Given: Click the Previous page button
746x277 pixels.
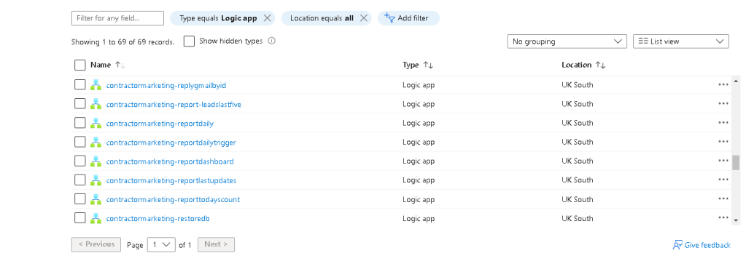Looking at the screenshot, I should tap(96, 244).
